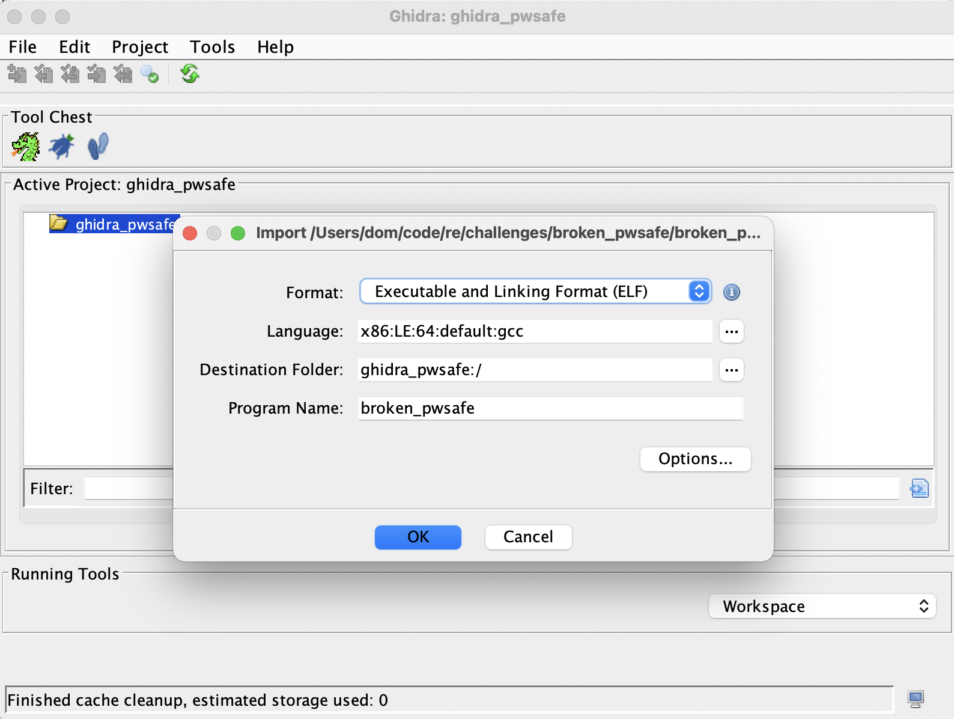Launch the Version Tracking footprints tool

click(x=98, y=147)
